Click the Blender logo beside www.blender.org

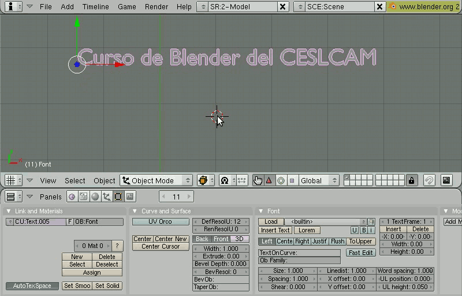(x=392, y=6)
